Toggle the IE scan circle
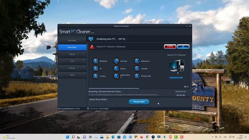Screen dimensions: 249x140 click(96, 68)
